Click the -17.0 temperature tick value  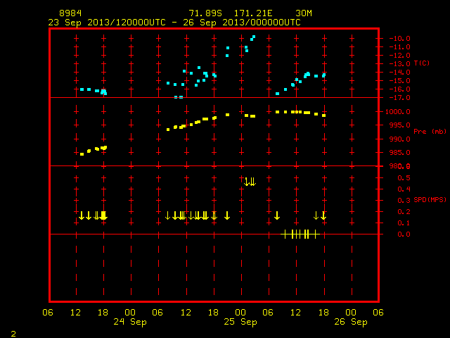point(400,98)
